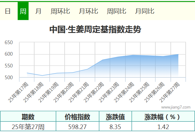Click chart title 中国·生姜周定基指数走势
This screenshot has height=133, width=195.
pyautogui.click(x=95, y=29)
